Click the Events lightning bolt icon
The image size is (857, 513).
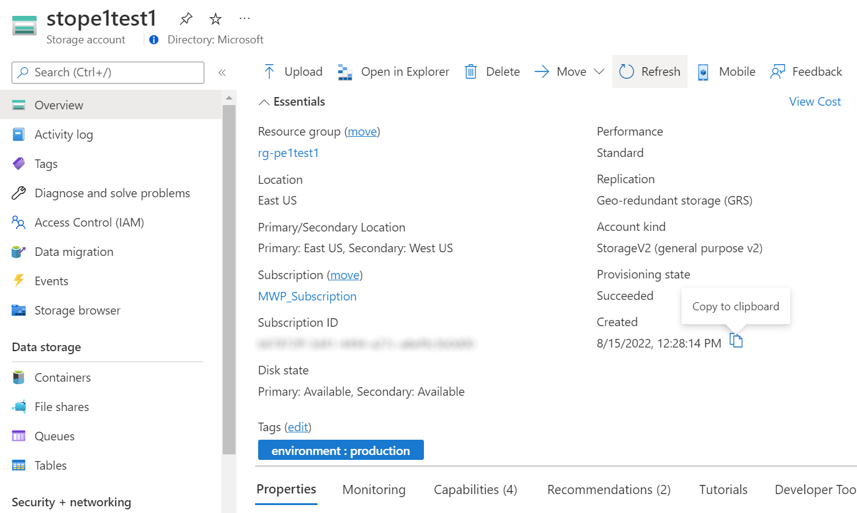18,281
